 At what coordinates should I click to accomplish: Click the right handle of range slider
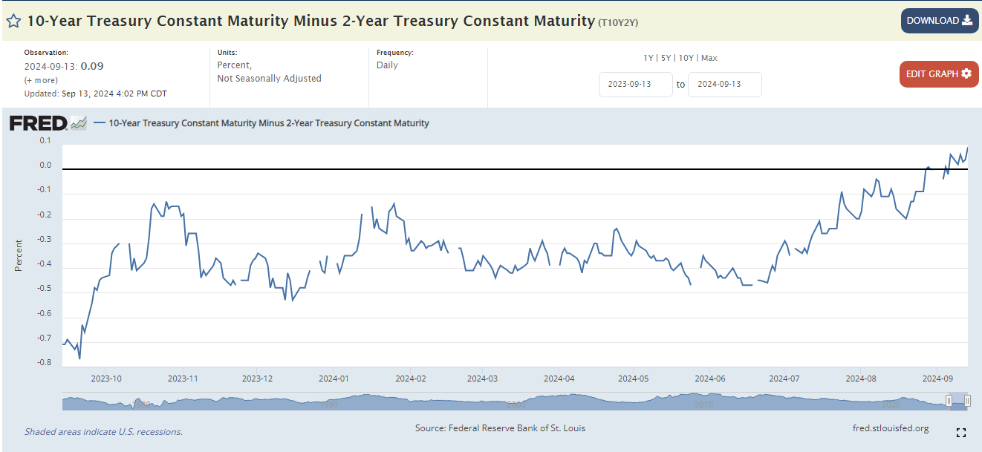[967, 401]
